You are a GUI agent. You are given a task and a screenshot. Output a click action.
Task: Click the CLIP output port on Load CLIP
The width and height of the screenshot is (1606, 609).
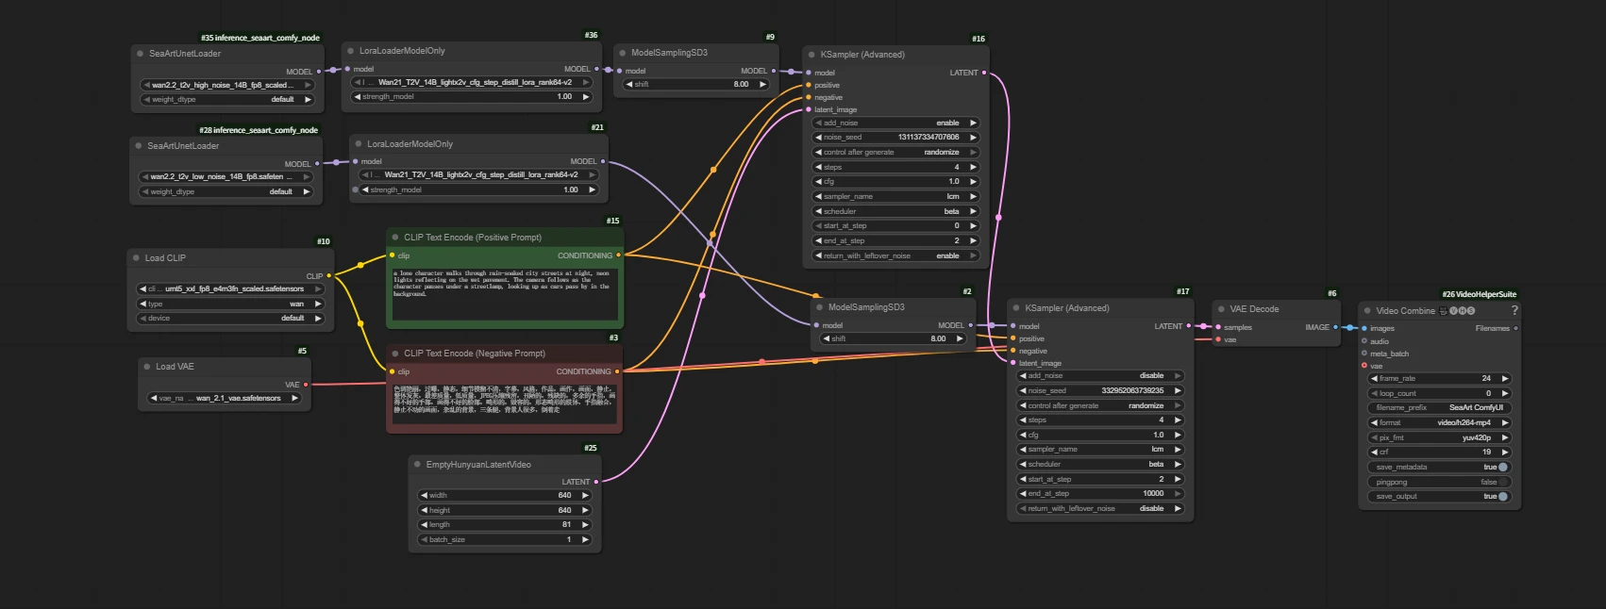[x=328, y=276]
